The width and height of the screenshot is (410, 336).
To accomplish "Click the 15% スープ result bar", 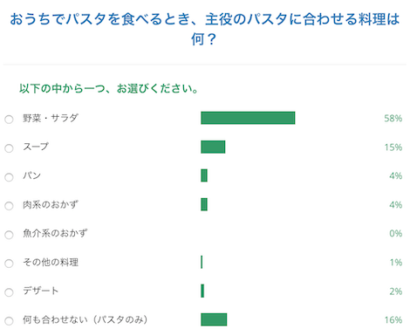I will (213, 147).
